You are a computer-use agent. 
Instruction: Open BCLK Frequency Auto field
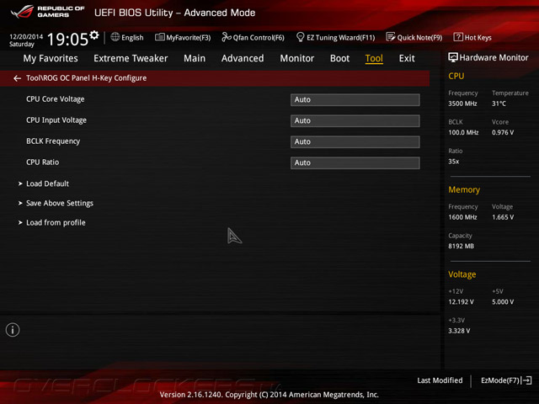pos(355,142)
